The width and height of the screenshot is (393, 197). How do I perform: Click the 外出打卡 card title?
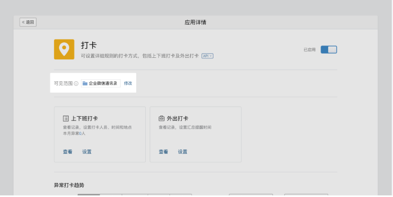tap(177, 118)
